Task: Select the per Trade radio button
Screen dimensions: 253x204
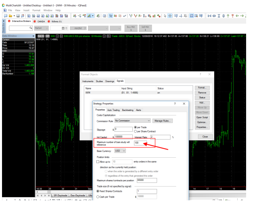Action: pos(135,127)
